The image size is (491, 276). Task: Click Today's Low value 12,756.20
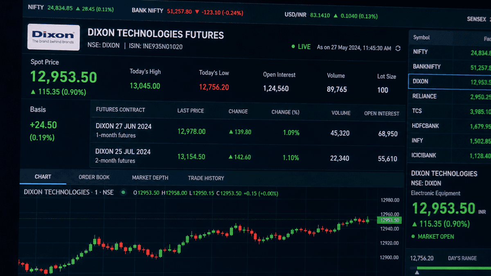coord(214,87)
